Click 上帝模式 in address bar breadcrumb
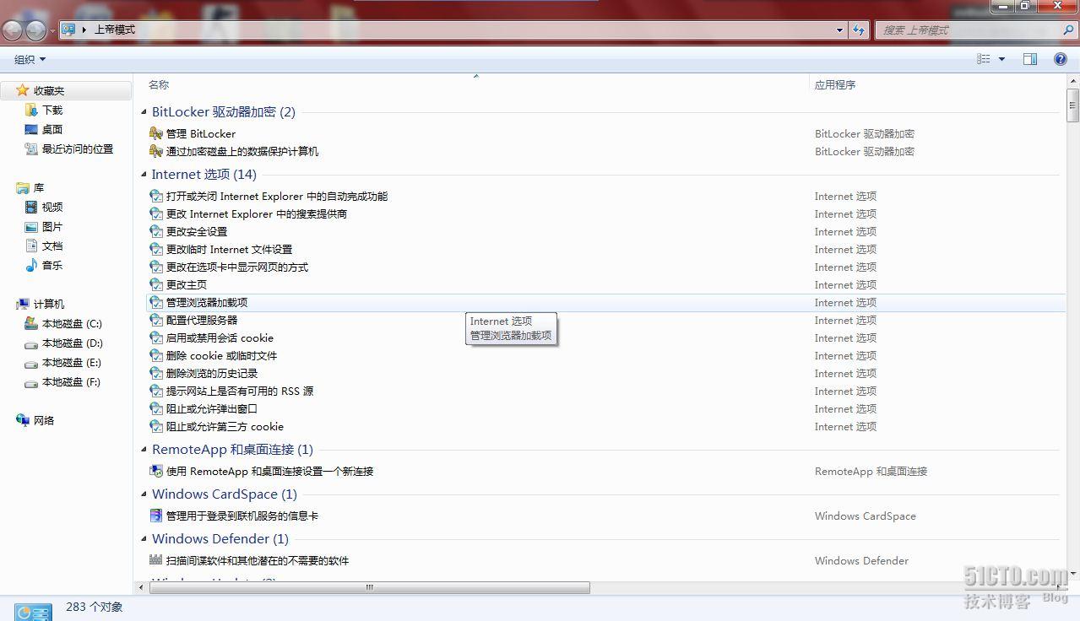The image size is (1080, 621). click(114, 30)
